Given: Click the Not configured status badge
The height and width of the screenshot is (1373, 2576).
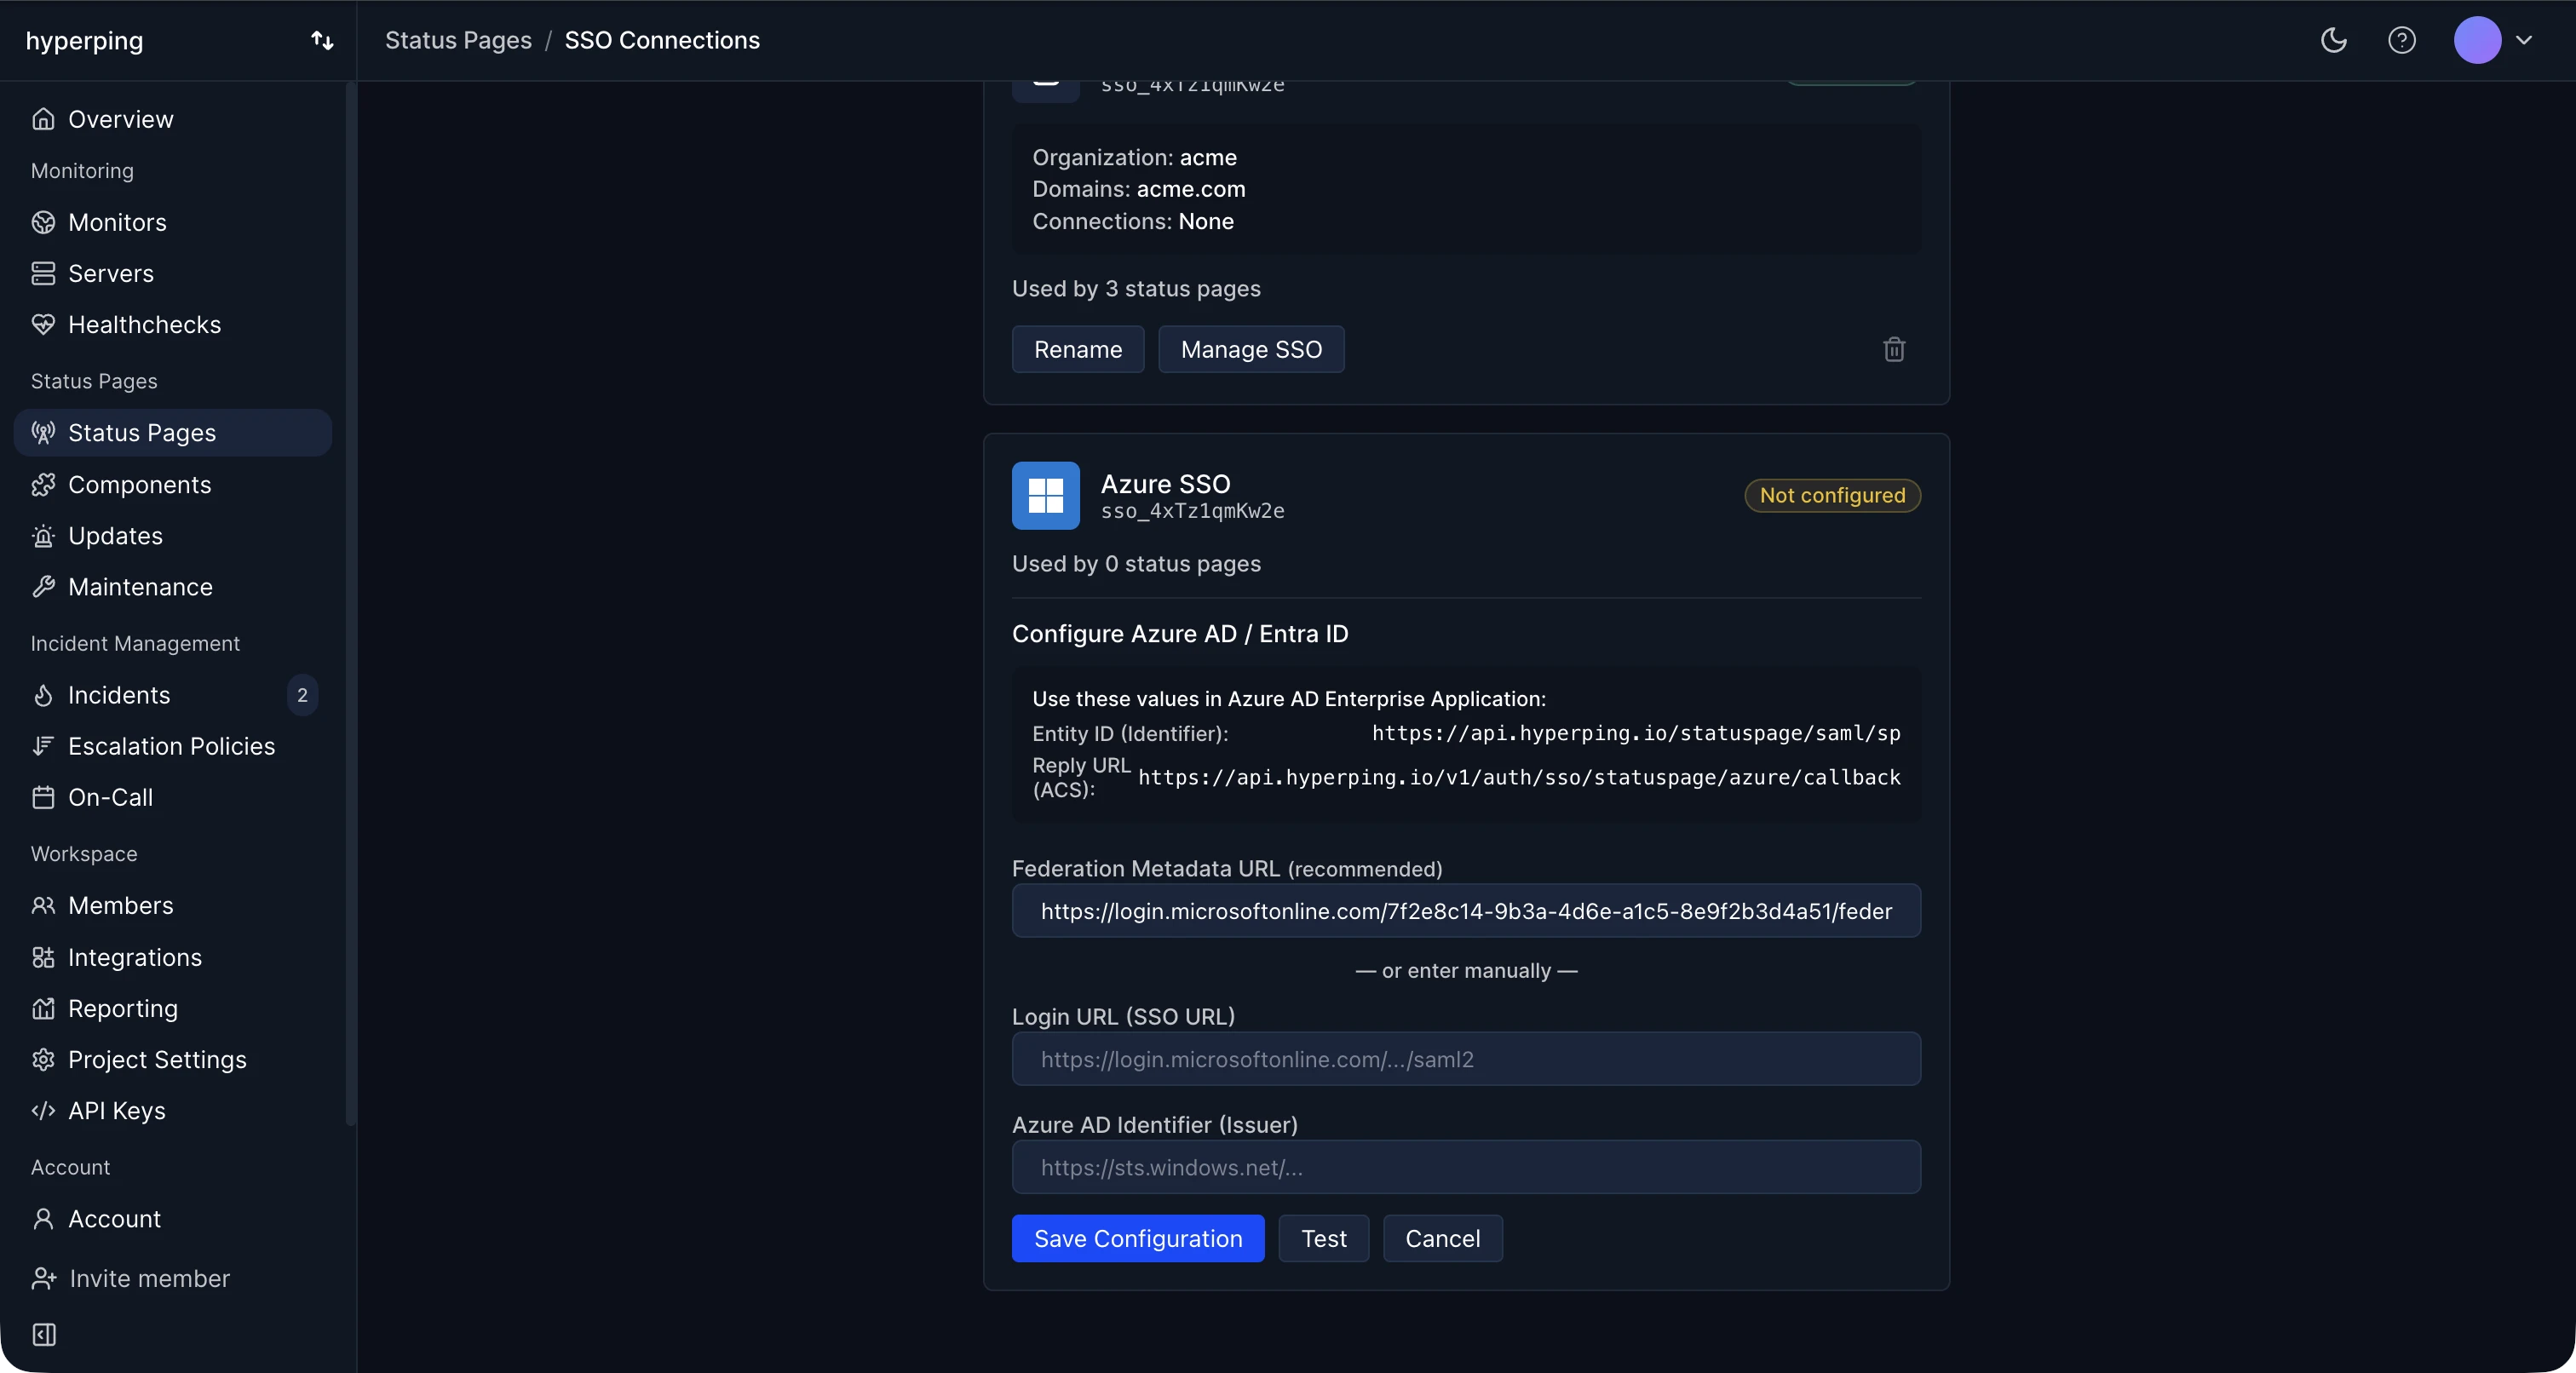Looking at the screenshot, I should tap(1832, 495).
